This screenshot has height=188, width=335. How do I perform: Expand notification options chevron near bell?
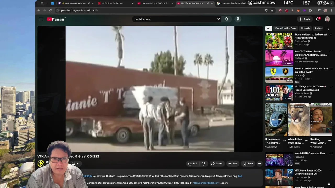click(x=78, y=164)
